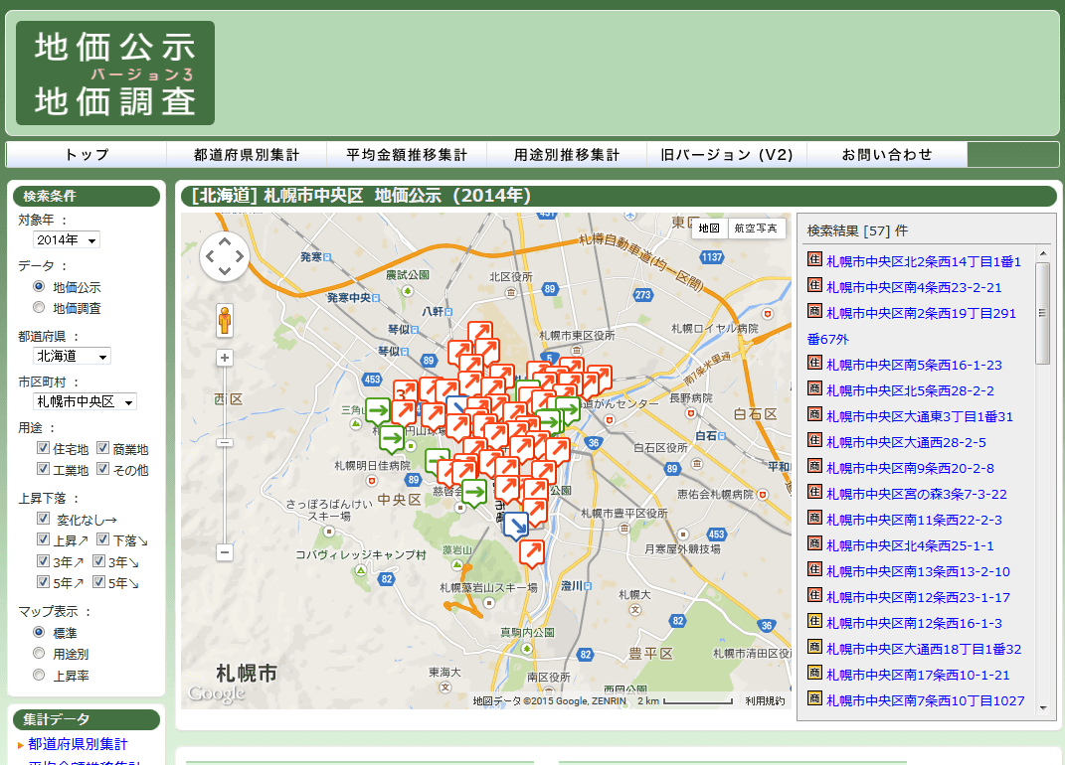
Task: Click the 住 icon beside 大通西28-2-5
Action: pos(814,440)
